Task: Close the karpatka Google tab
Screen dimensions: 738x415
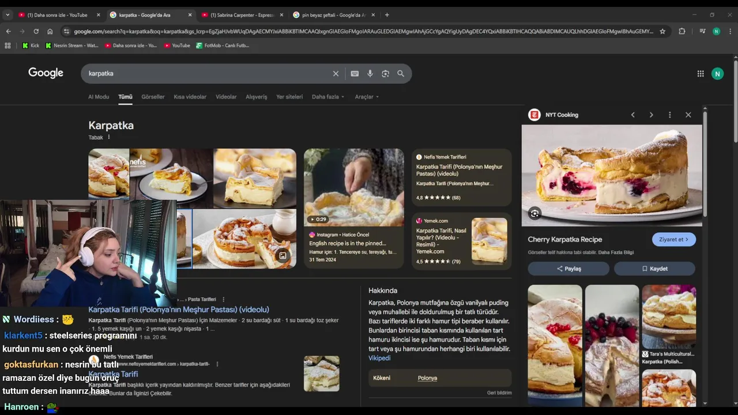Action: tap(190, 15)
